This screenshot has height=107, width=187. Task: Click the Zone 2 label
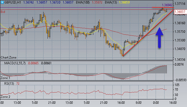[x=5, y=97]
